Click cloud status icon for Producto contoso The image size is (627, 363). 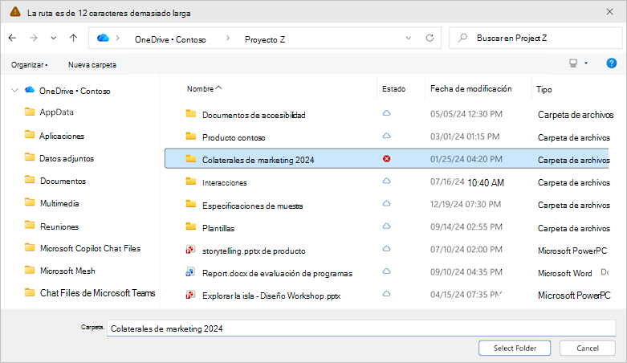click(386, 136)
